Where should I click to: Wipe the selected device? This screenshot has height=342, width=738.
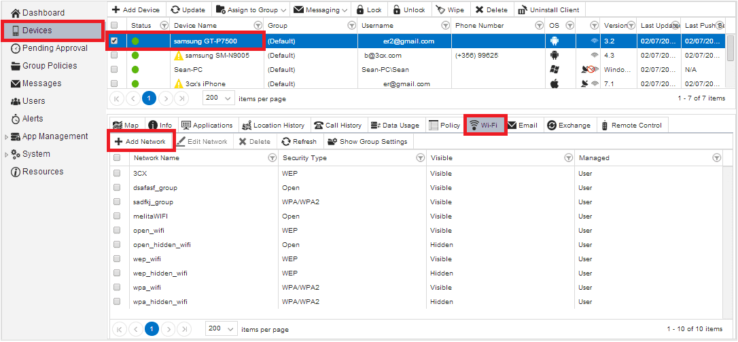[450, 10]
